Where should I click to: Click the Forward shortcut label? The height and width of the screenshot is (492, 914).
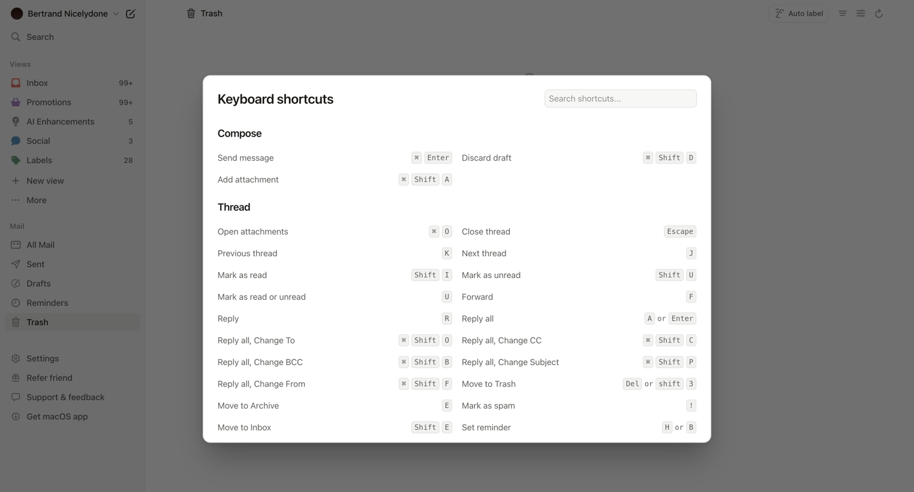click(478, 297)
